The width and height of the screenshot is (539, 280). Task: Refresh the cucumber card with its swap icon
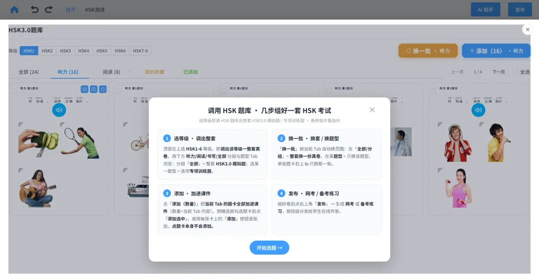(x=103, y=89)
